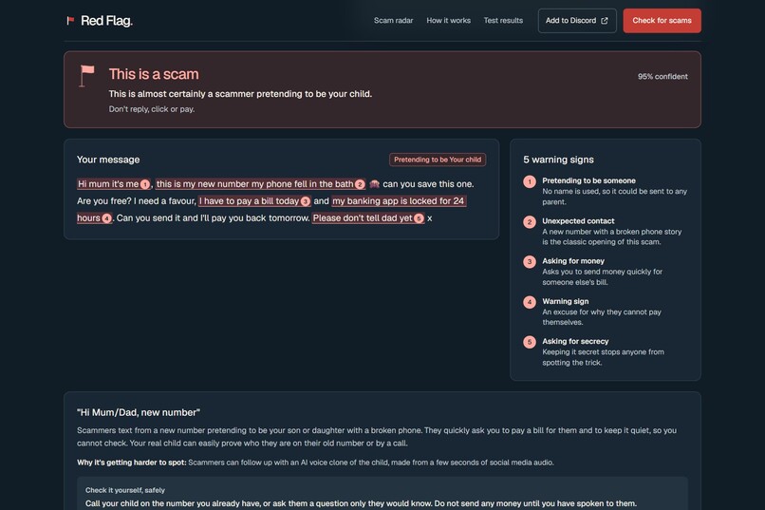
Task: Click marker 5 in the message text
Action: (x=419, y=218)
